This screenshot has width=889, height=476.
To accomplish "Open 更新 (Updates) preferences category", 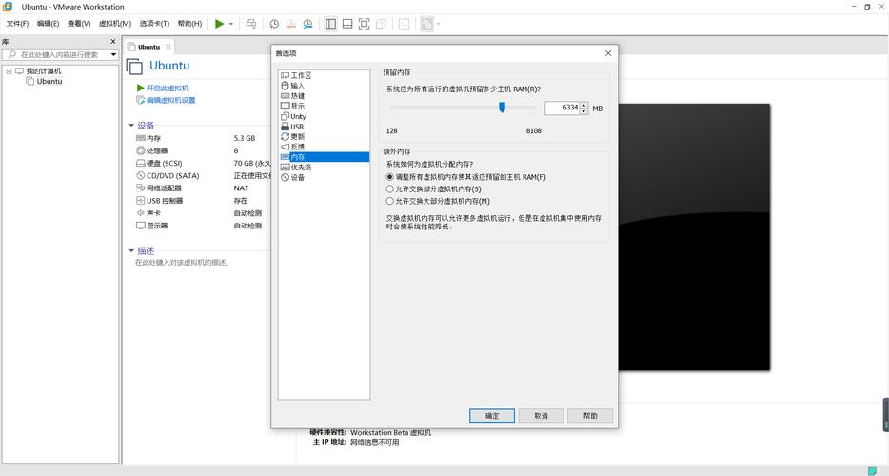I will pyautogui.click(x=298, y=137).
